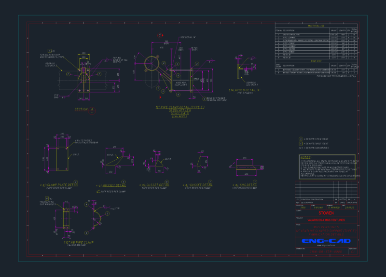Click the 'CLAMP PLATE DETAIL' title

62,185
